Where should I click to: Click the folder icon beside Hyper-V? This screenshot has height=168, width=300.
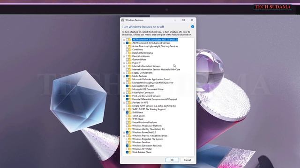pyautogui.click(x=130, y=63)
